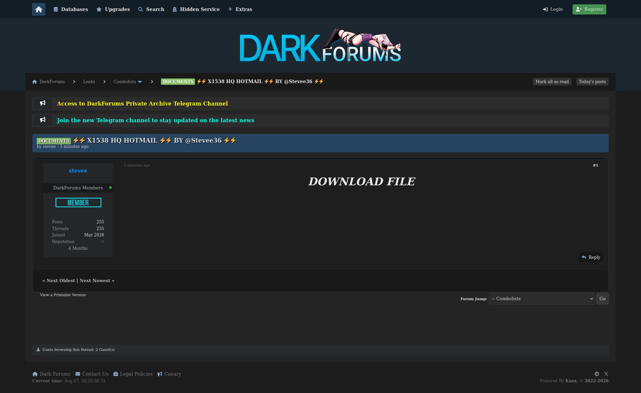The image size is (641, 393).
Task: Click the Login link
Action: point(553,9)
